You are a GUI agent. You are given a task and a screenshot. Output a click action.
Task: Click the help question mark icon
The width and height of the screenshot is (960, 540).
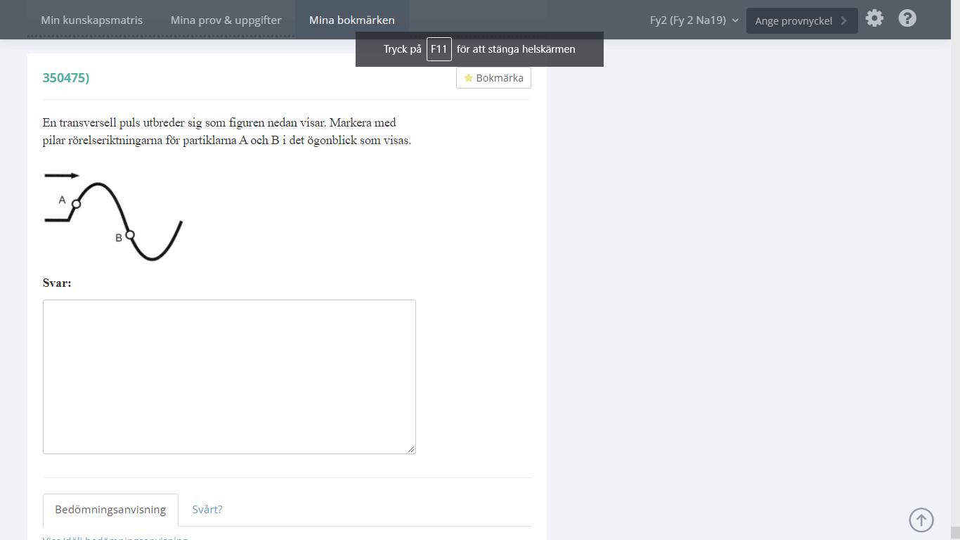pyautogui.click(x=907, y=19)
